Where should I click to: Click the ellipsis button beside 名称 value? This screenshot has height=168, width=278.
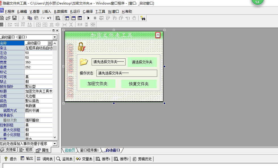(x=50, y=43)
